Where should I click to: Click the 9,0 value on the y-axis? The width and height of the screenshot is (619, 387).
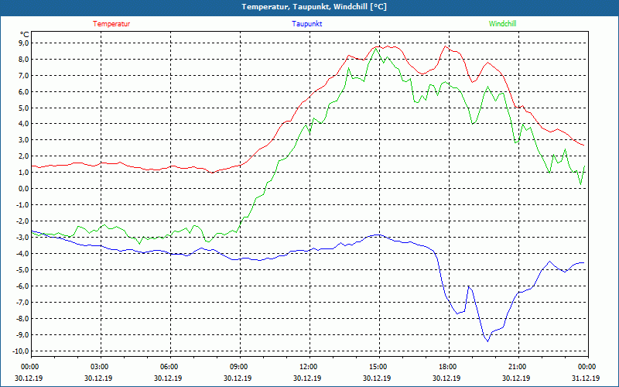pos(24,43)
